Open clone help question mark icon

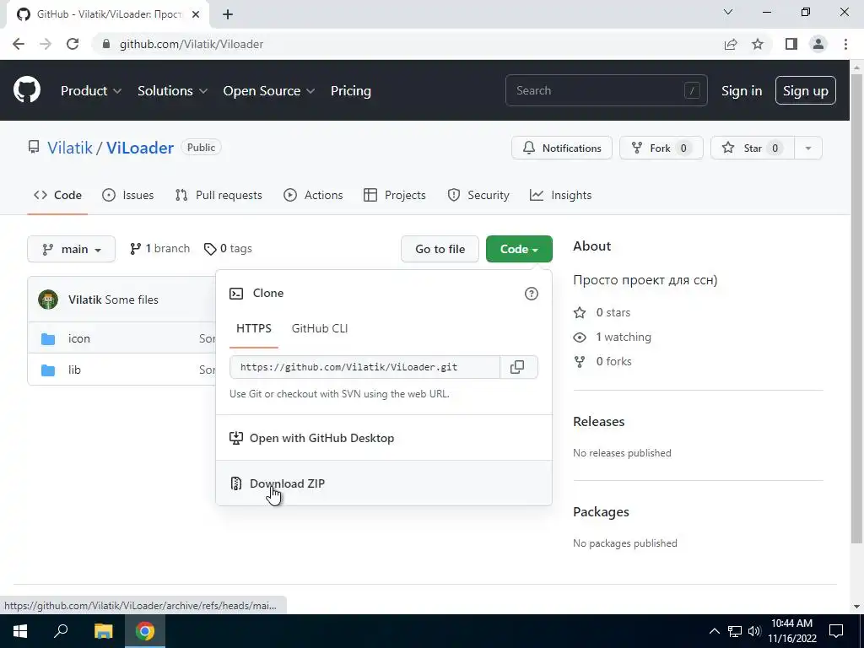coord(532,294)
